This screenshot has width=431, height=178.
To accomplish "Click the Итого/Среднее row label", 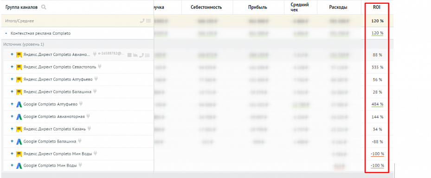I will click(19, 21).
